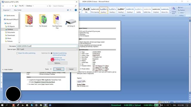
Task: Open the notification center icon
Action: tap(187, 105)
